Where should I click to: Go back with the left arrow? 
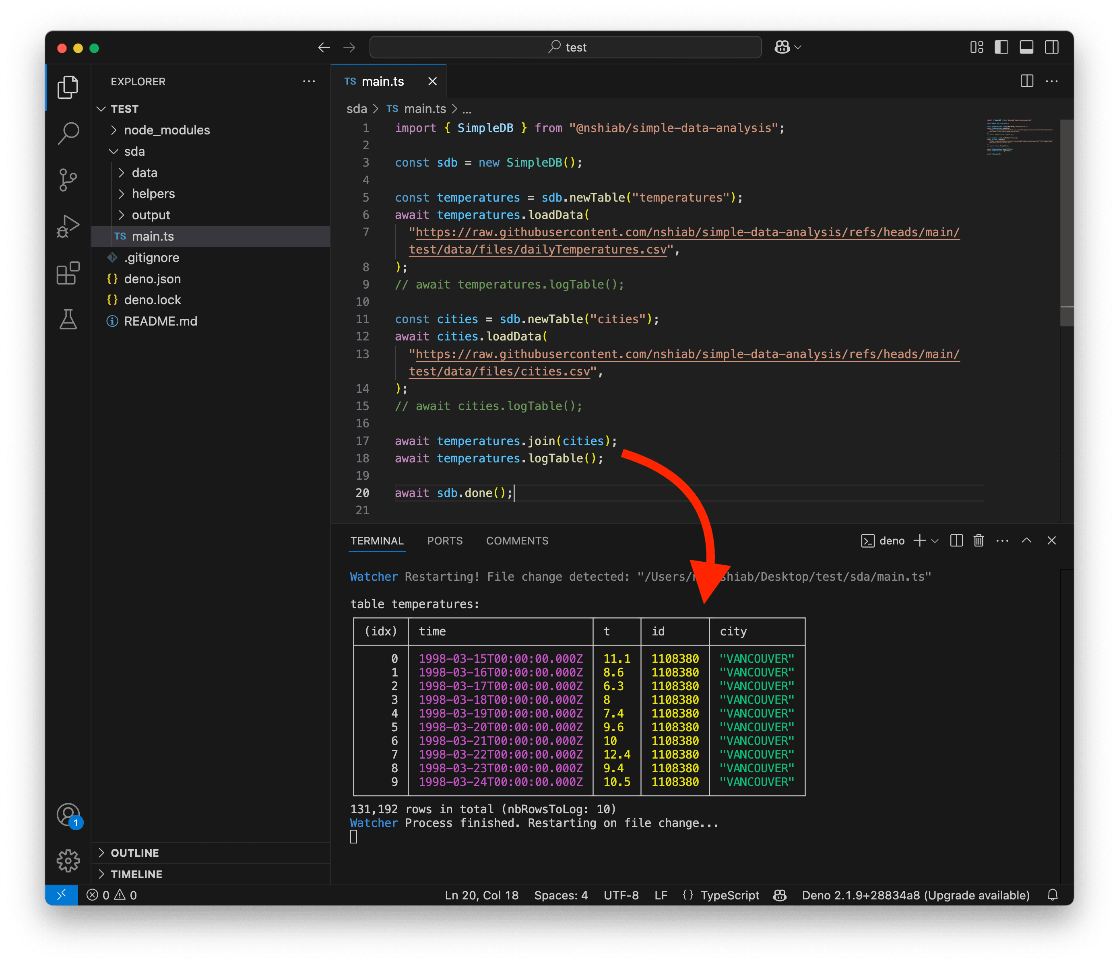[324, 47]
